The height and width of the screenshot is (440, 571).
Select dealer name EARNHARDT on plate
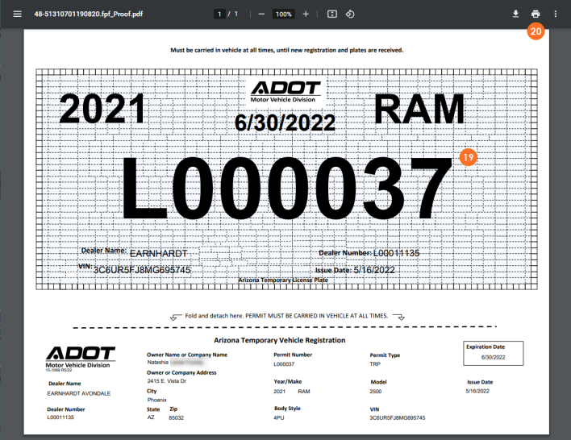coord(158,253)
